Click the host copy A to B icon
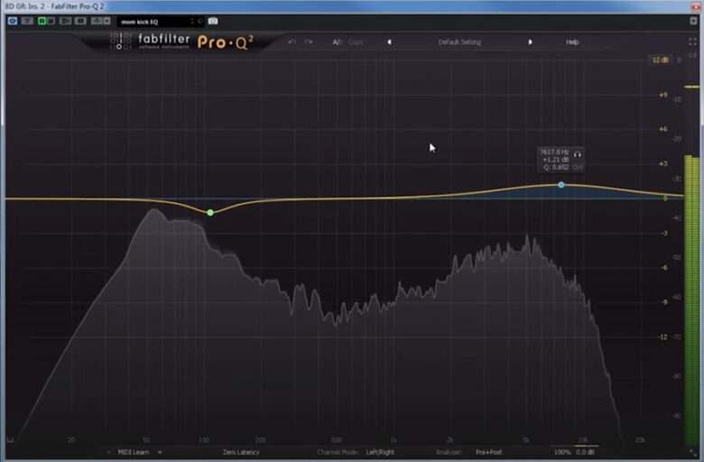 pyautogui.click(x=80, y=21)
